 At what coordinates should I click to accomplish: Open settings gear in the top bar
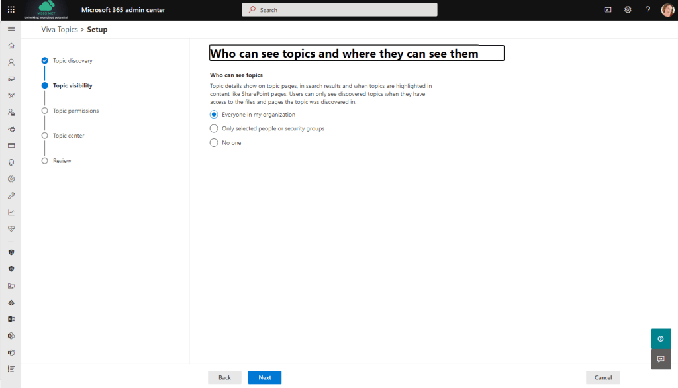click(x=628, y=9)
